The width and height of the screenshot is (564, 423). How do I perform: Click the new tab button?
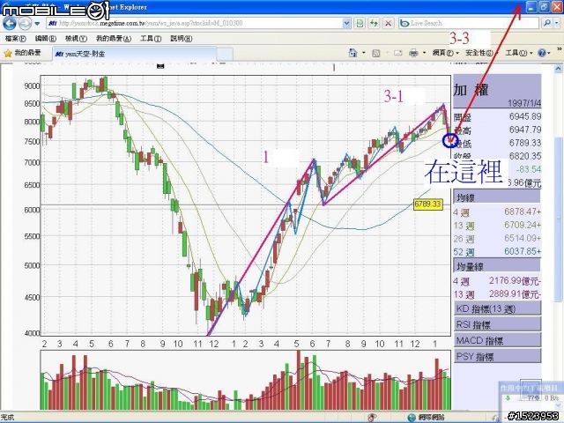click(x=225, y=55)
